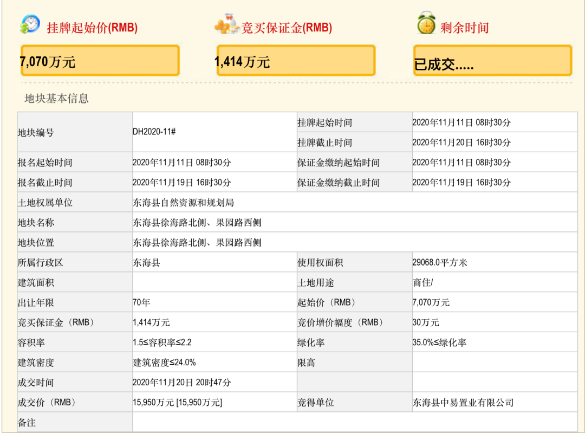Click the value 1.5≤容积率≤2.2
This screenshot has height=433, width=585.
162,342
